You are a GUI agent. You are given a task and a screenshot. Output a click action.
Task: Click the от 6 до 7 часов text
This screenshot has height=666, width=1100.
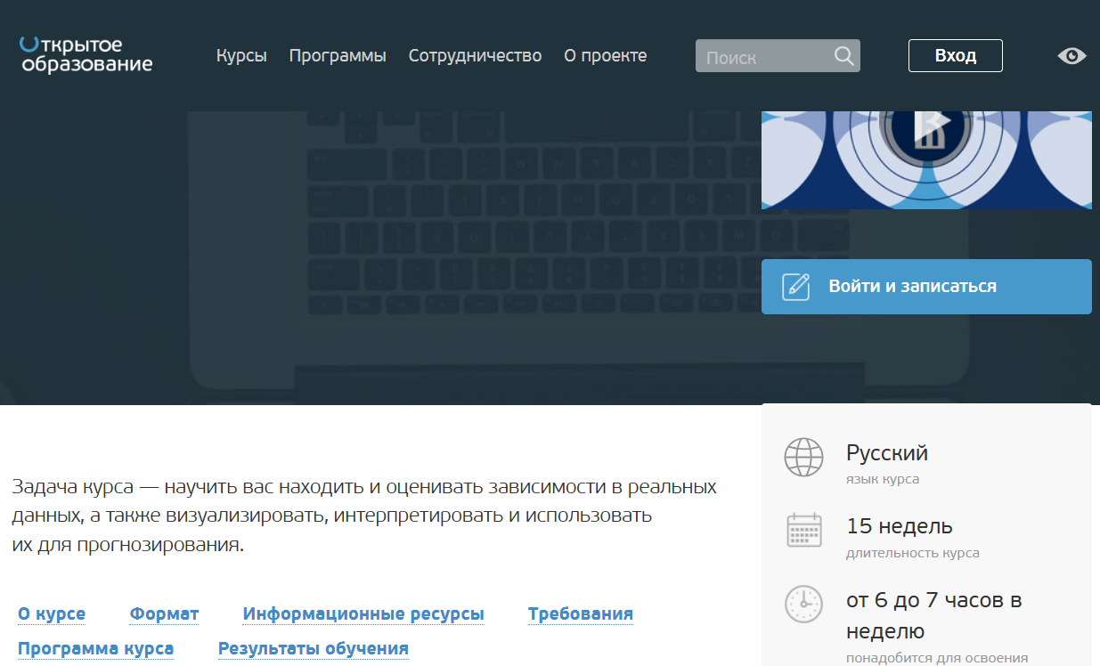click(933, 615)
